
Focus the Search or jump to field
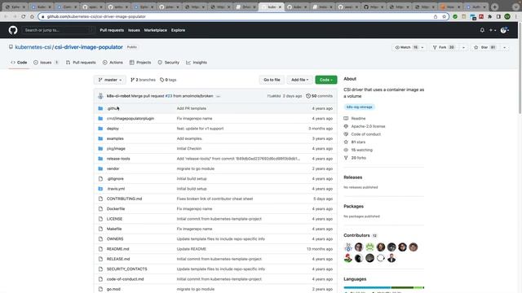pyautogui.click(x=58, y=30)
